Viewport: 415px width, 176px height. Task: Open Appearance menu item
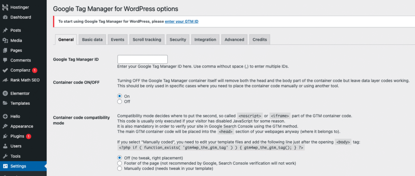point(23,126)
